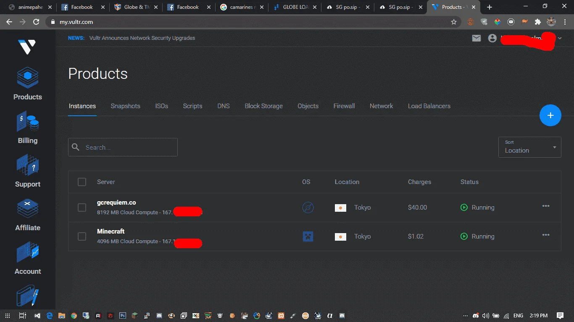Click the Location column header
This screenshot has width=574, height=322.
347,182
